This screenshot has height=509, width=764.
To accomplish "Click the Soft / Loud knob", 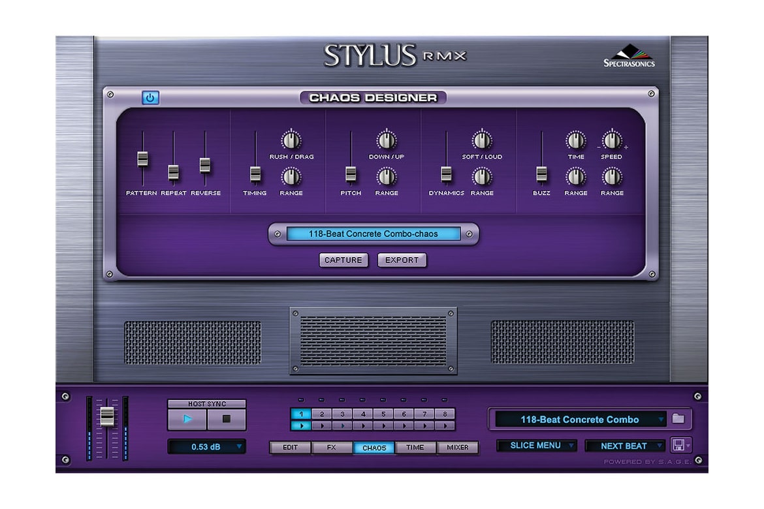I will [482, 140].
